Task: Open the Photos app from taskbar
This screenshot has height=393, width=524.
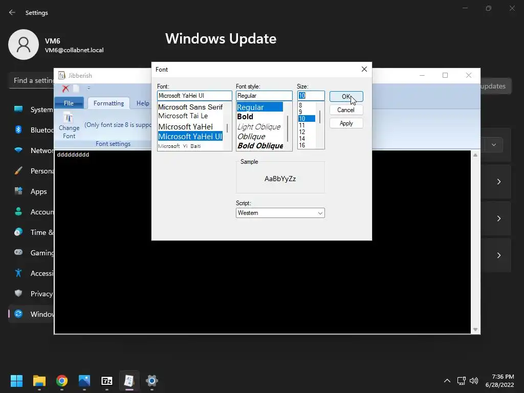Action: click(84, 381)
